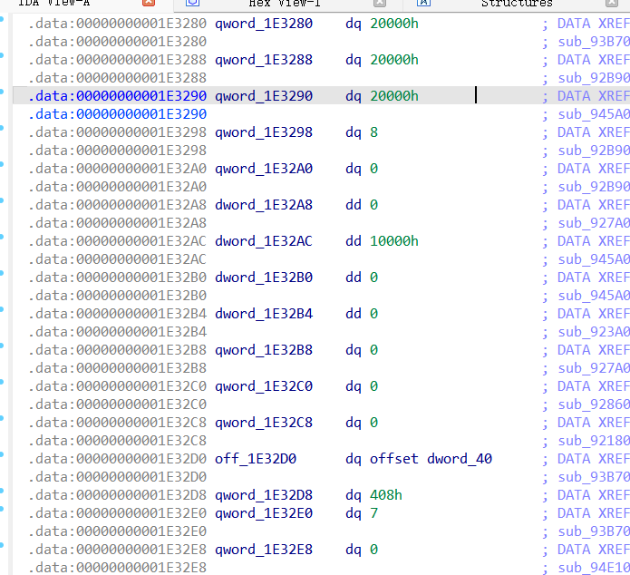Open the Structures tab
The width and height of the screenshot is (630, 575).
point(516,4)
